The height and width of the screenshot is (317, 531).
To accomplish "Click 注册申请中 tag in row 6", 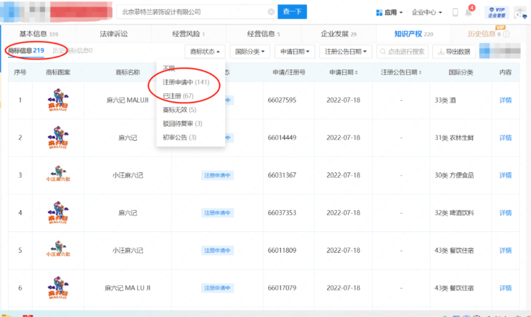I will (x=217, y=288).
